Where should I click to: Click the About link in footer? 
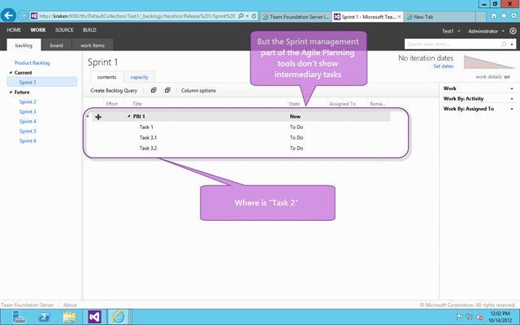[70, 305]
